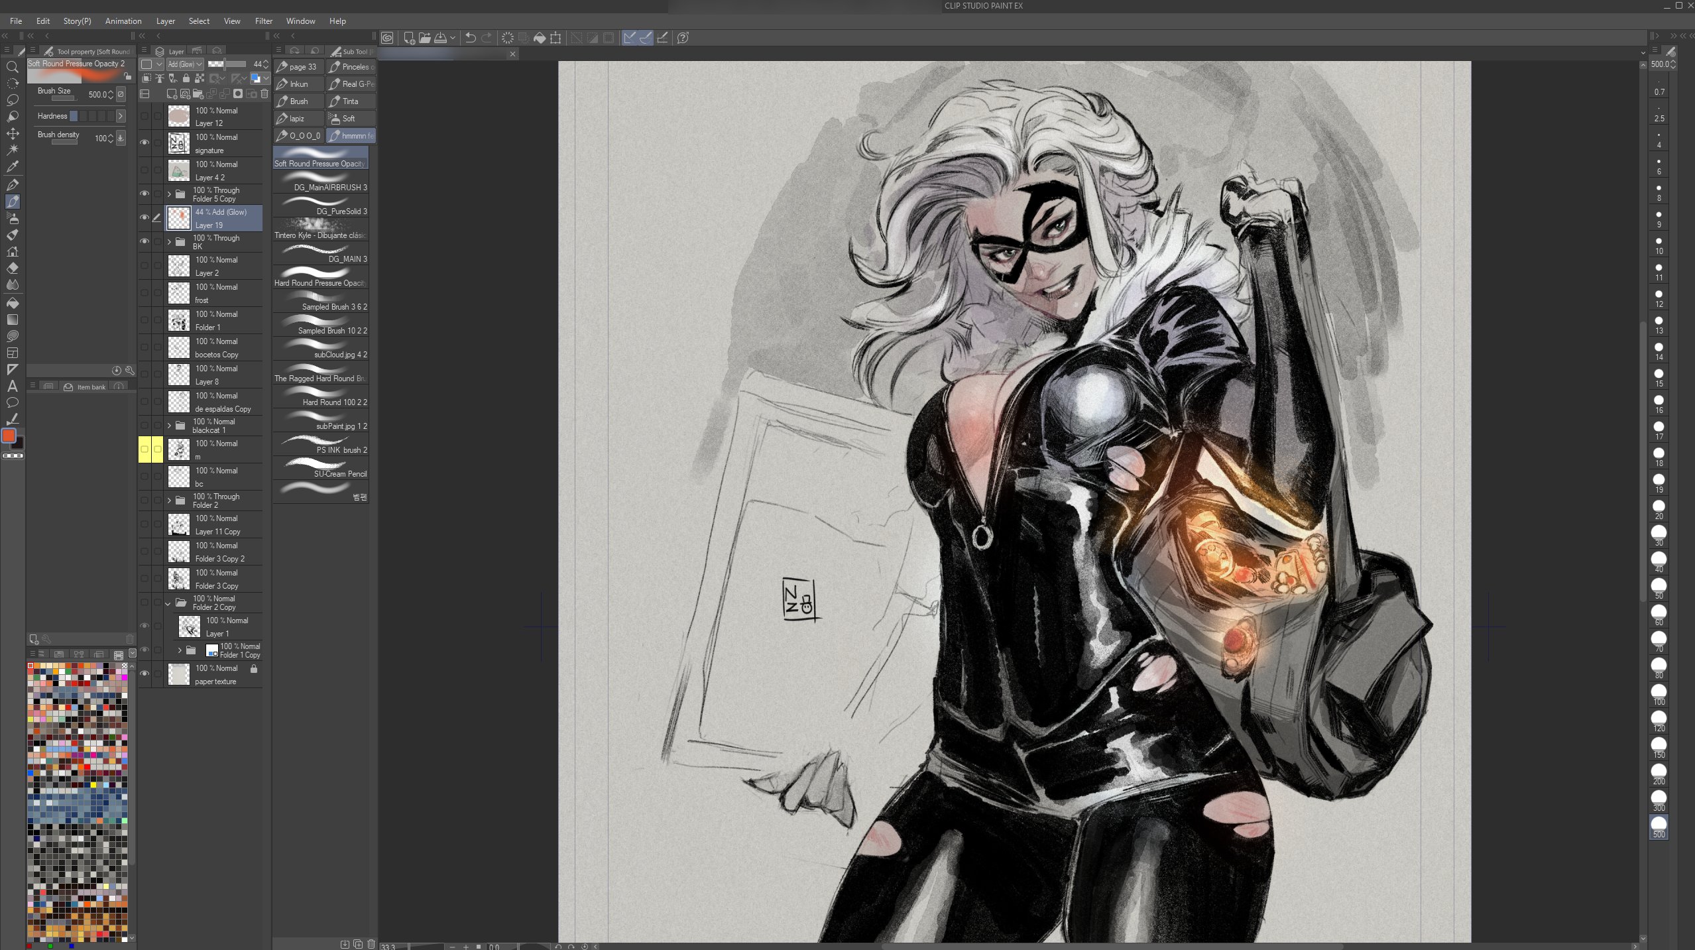
Task: Select the Fill bucket tool
Action: tap(12, 303)
